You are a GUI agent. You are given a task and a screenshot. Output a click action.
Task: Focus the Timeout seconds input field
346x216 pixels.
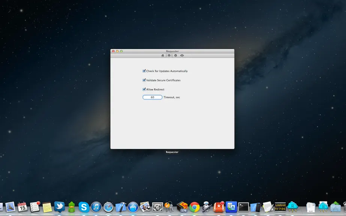click(x=152, y=97)
